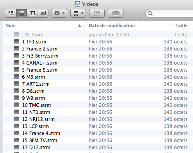Viewport: 193px width, 153px height.
Task: Select the 1 TF1.strm file icon
Action: 16,41
